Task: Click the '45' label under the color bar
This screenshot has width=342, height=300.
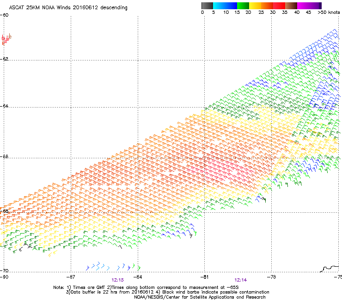Action: (308, 12)
